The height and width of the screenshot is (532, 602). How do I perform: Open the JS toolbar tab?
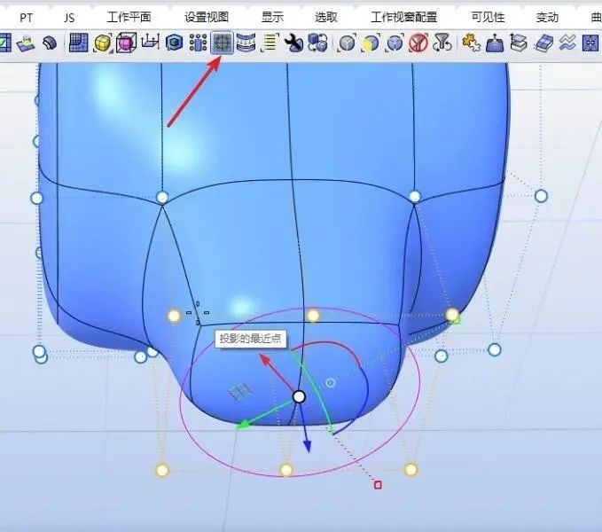[69, 17]
